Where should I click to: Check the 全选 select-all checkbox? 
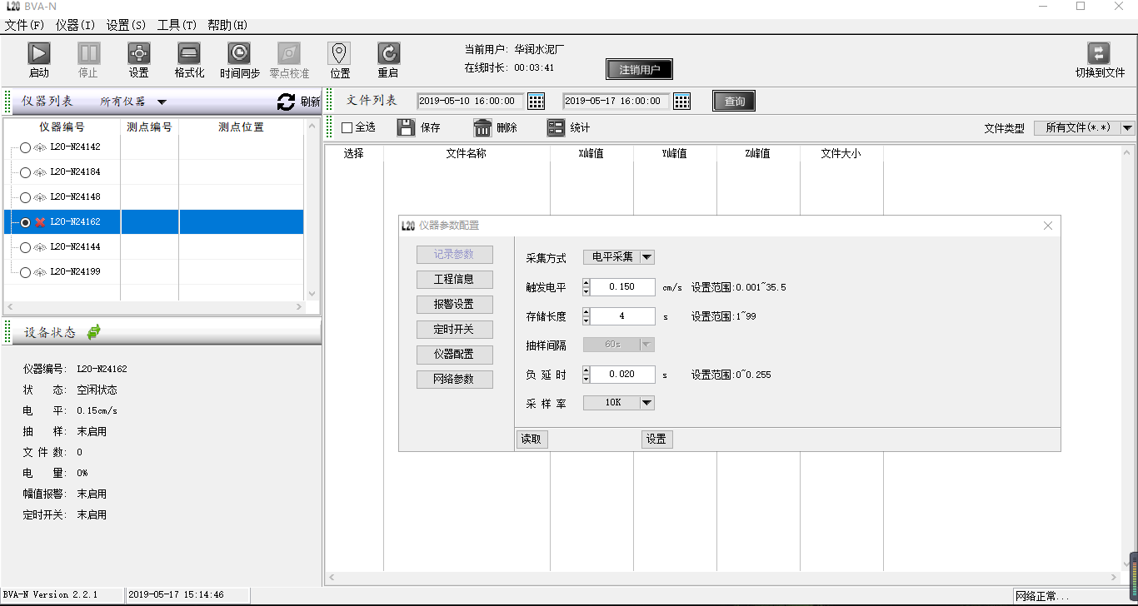(347, 127)
